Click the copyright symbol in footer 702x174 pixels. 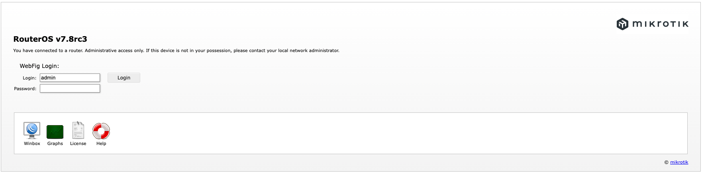click(666, 162)
